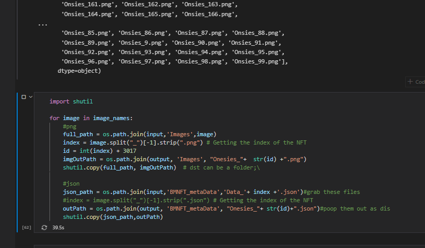Click the '39.5s' execution time
The height and width of the screenshot is (248, 425).
click(58, 227)
